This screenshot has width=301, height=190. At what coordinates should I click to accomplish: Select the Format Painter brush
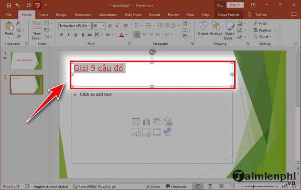click(19, 37)
